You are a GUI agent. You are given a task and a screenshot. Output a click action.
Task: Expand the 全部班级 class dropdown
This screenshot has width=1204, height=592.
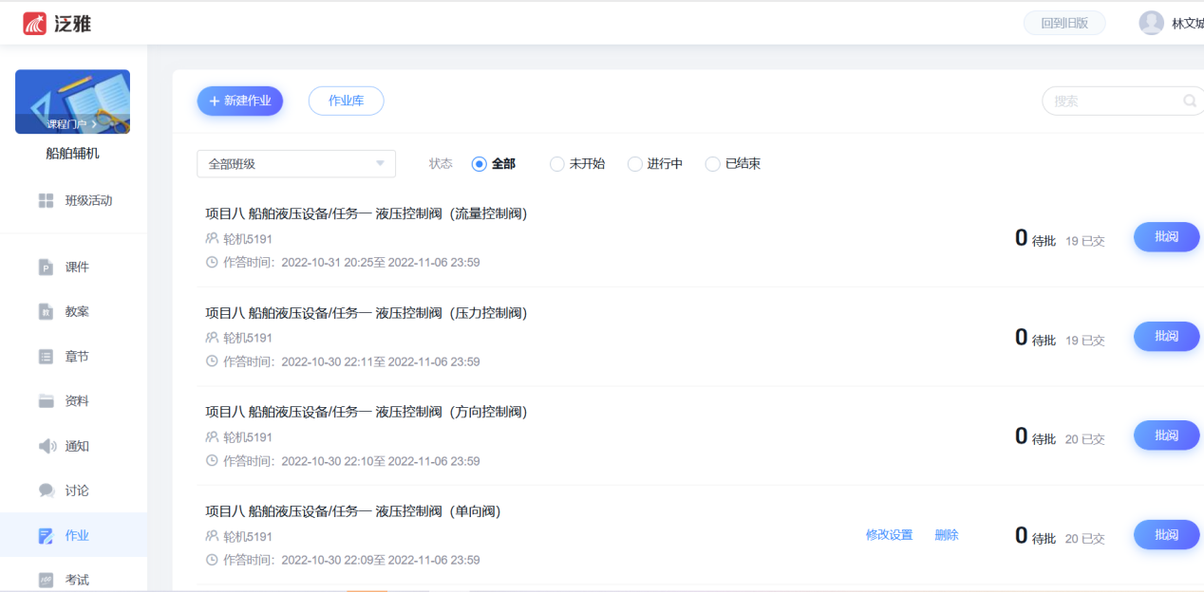coord(295,164)
